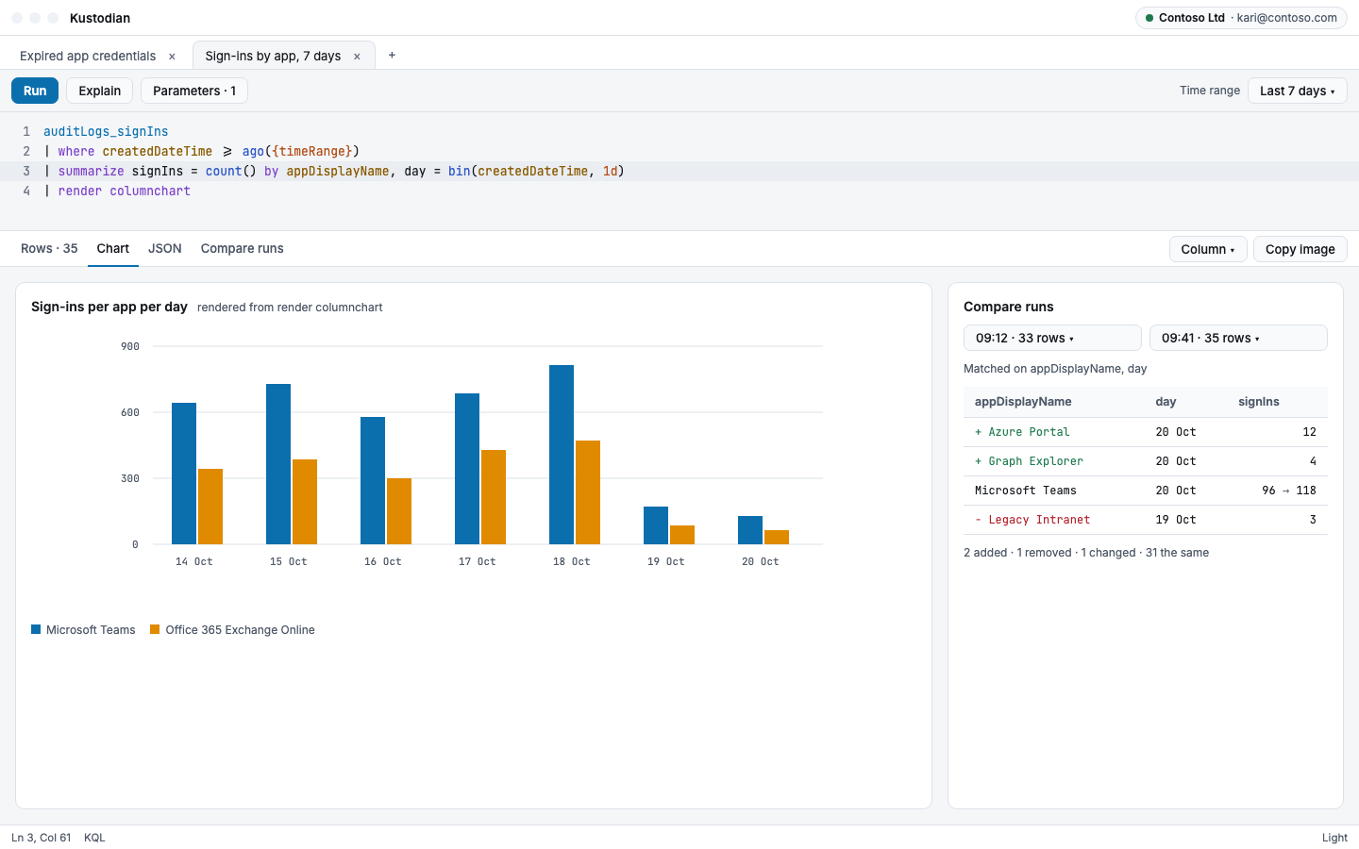This screenshot has height=849, width=1359.
Task: Click the 14 Oct Office 365 Exchange Online bar
Action: pyautogui.click(x=210, y=507)
